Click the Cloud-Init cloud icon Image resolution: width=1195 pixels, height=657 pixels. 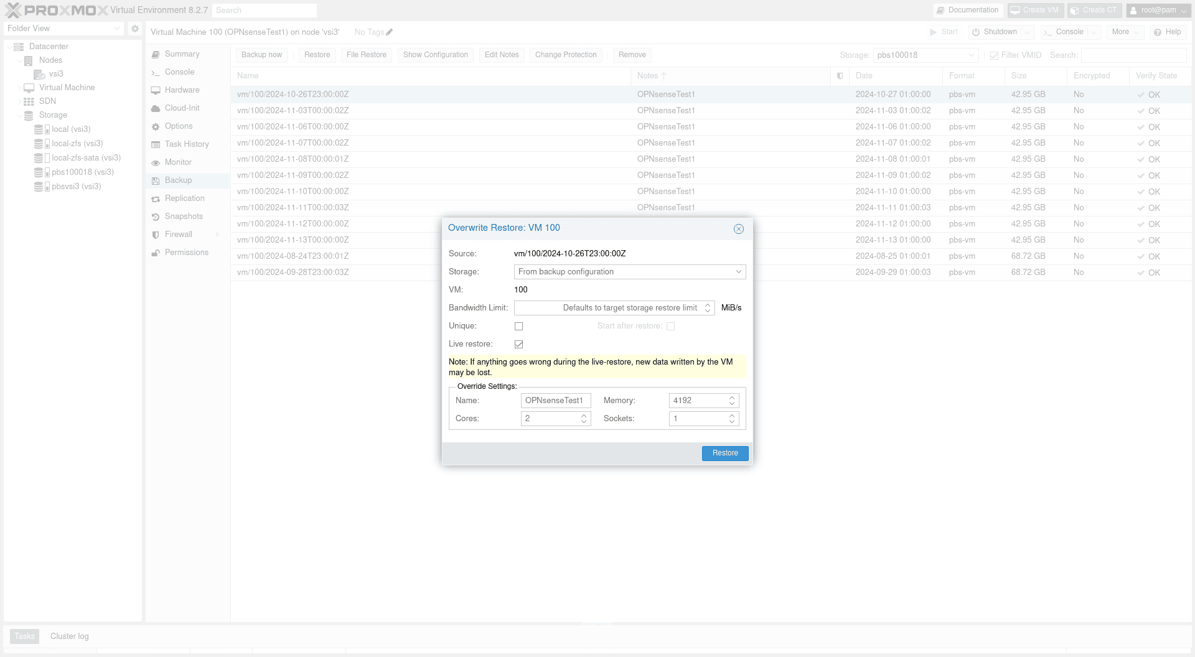pos(156,109)
